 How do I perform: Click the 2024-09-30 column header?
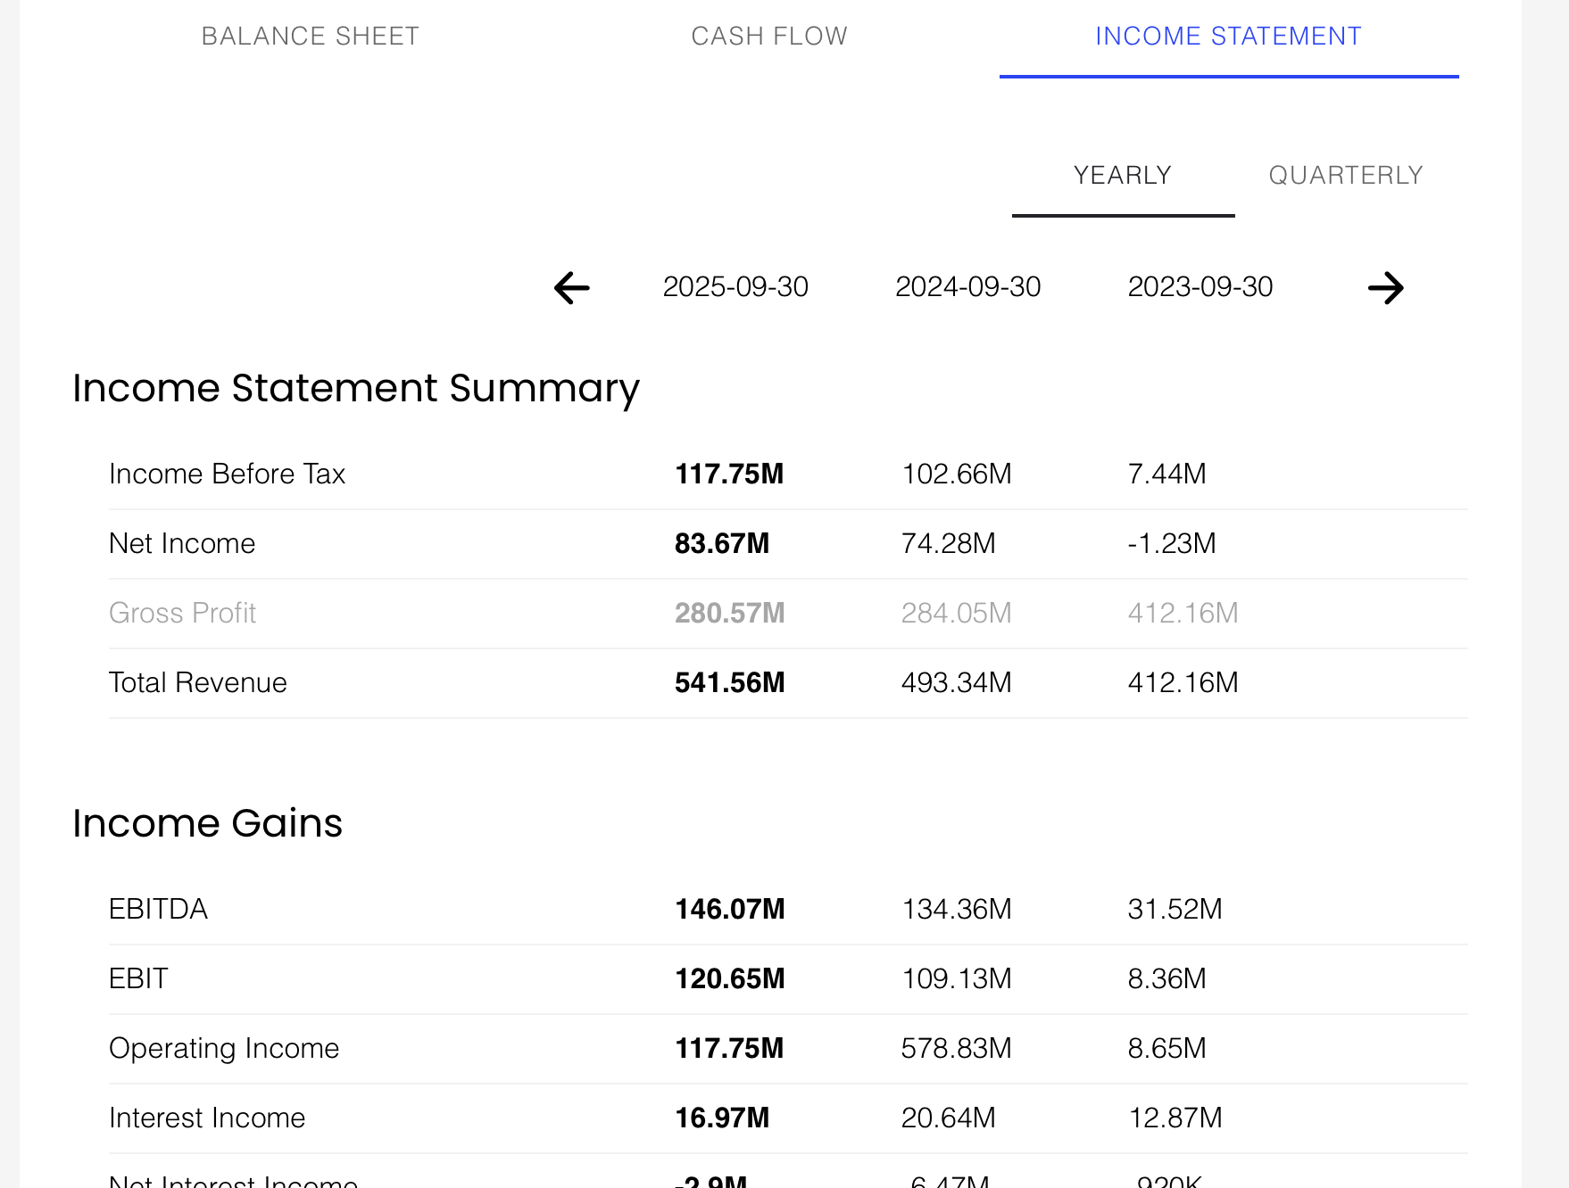pos(967,286)
